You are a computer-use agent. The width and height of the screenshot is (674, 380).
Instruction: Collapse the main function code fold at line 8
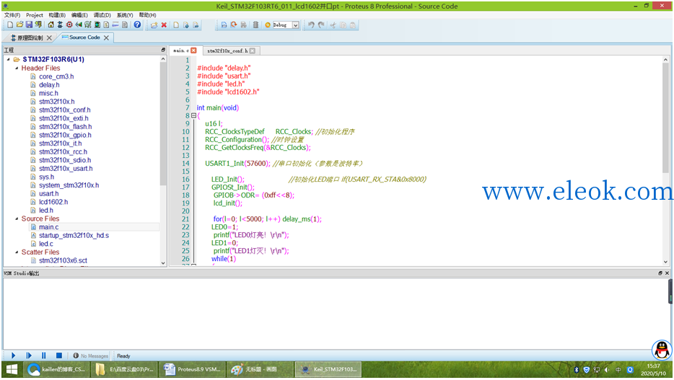pyautogui.click(x=193, y=115)
